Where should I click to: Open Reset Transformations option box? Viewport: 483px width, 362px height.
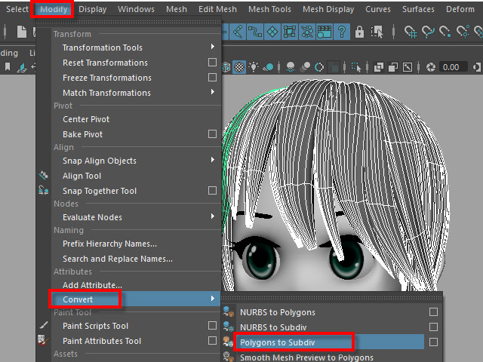[x=212, y=63]
